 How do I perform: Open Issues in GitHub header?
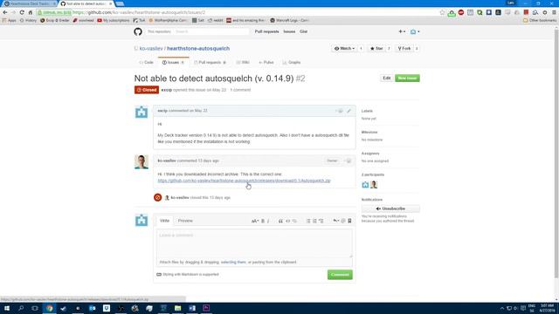289,31
